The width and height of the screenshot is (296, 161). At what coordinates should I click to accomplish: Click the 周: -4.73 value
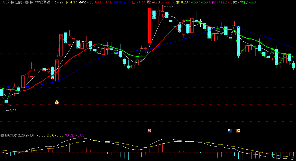pos(153,2)
